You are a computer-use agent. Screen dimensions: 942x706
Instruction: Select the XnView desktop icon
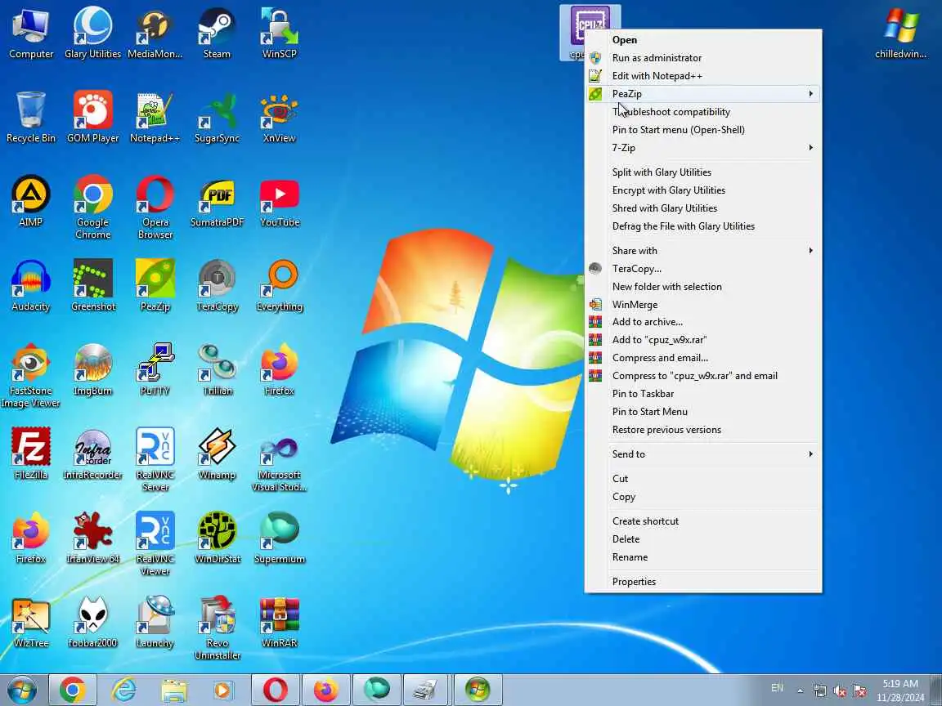click(280, 117)
